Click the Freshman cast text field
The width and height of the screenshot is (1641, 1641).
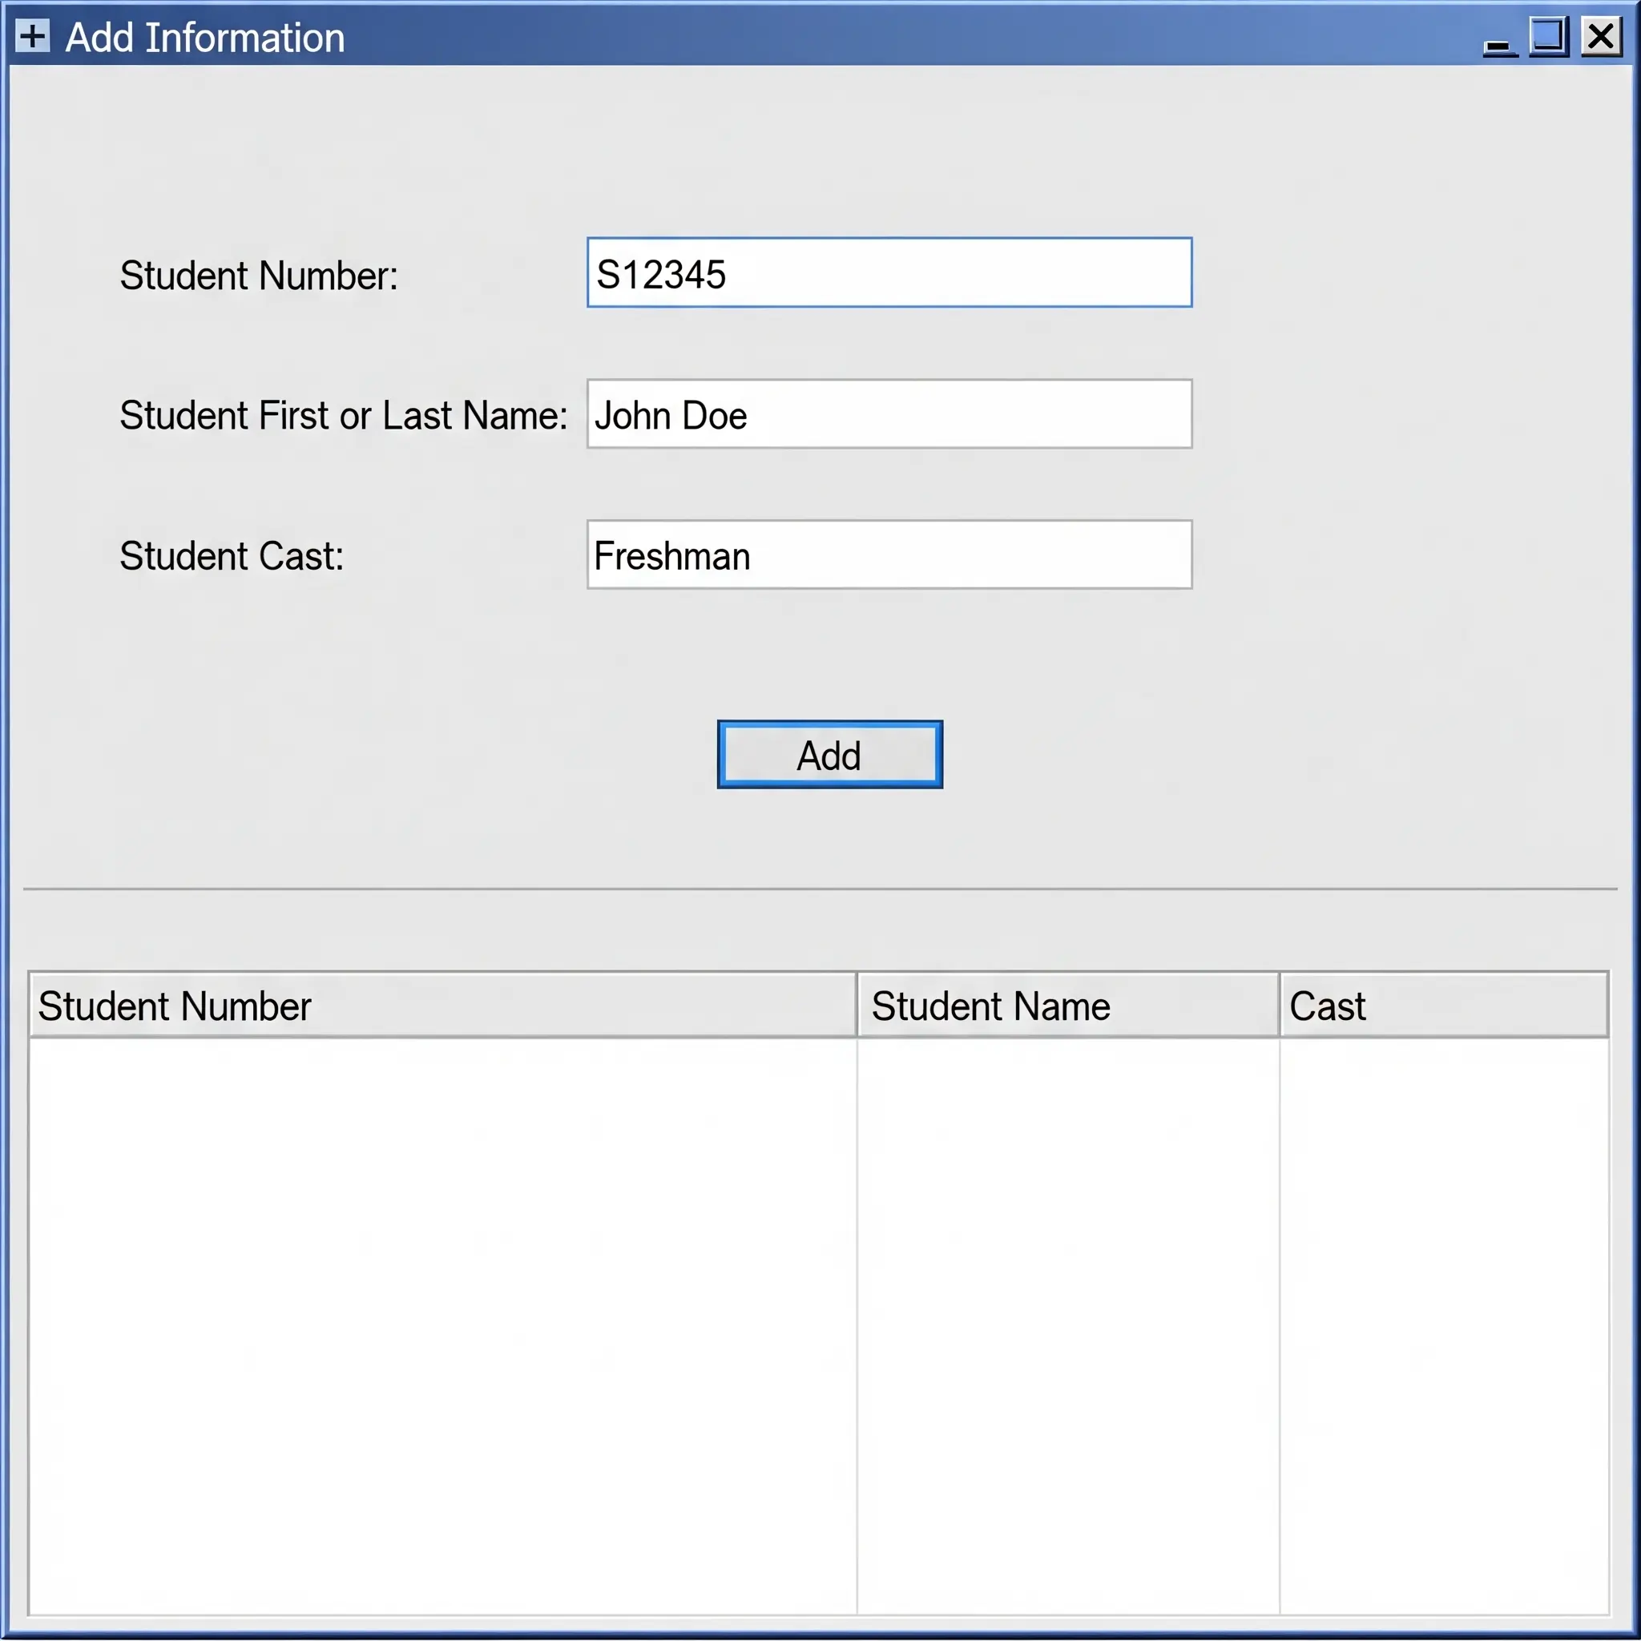[889, 555]
